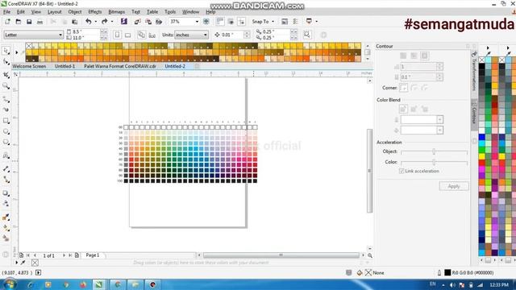
Task: Open the Layout menu
Action: pos(55,12)
